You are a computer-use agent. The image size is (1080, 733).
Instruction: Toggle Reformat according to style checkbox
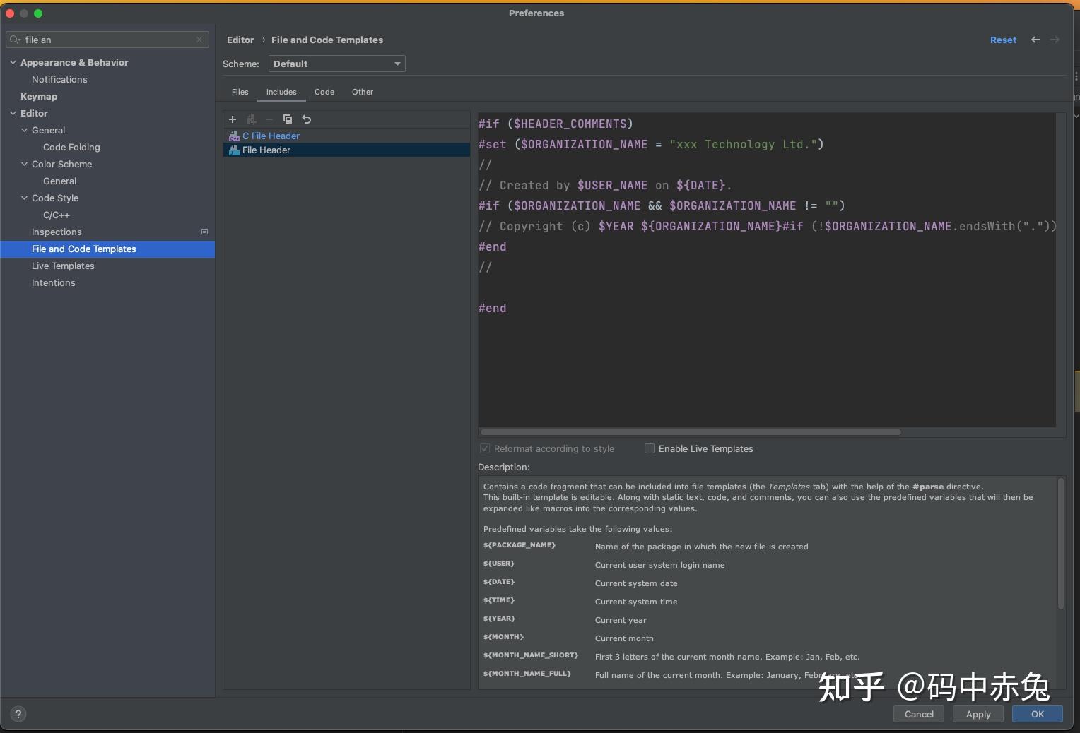pyautogui.click(x=485, y=448)
